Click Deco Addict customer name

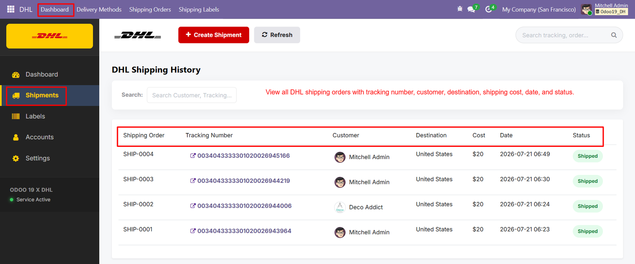coord(366,207)
